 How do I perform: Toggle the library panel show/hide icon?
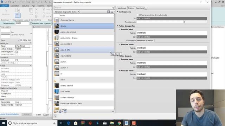pos(109,12)
